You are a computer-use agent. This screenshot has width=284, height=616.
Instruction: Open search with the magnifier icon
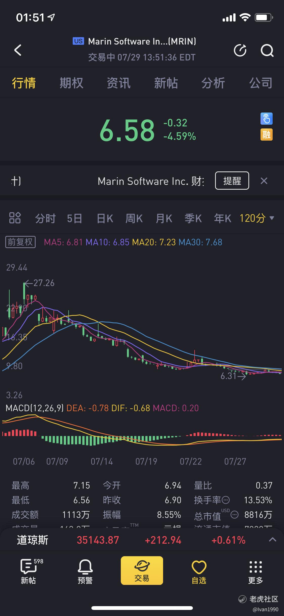tap(267, 50)
